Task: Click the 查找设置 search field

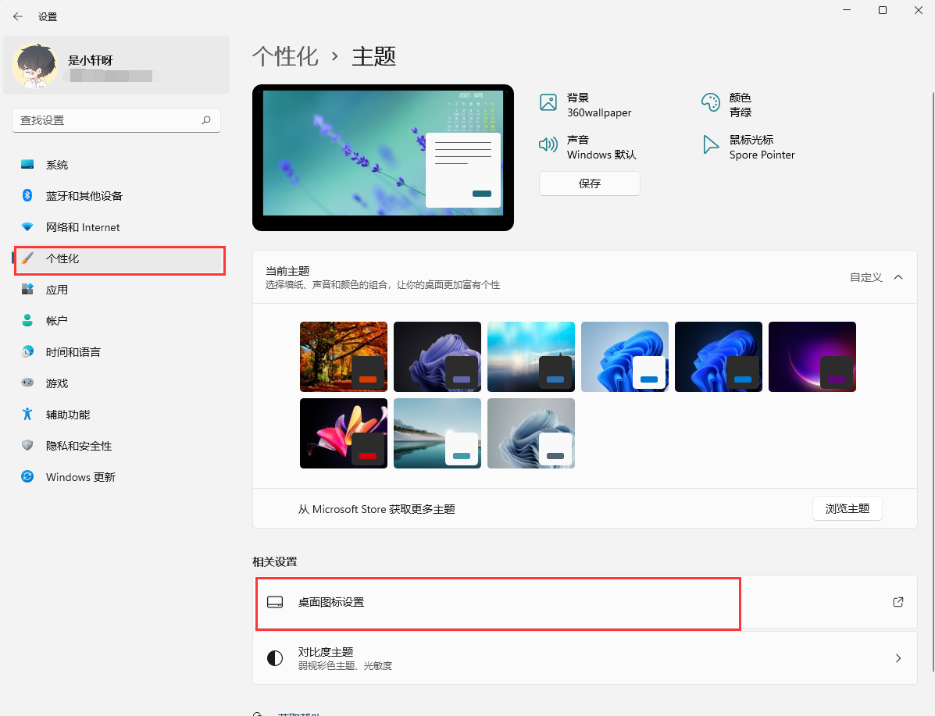Action: tap(105, 120)
